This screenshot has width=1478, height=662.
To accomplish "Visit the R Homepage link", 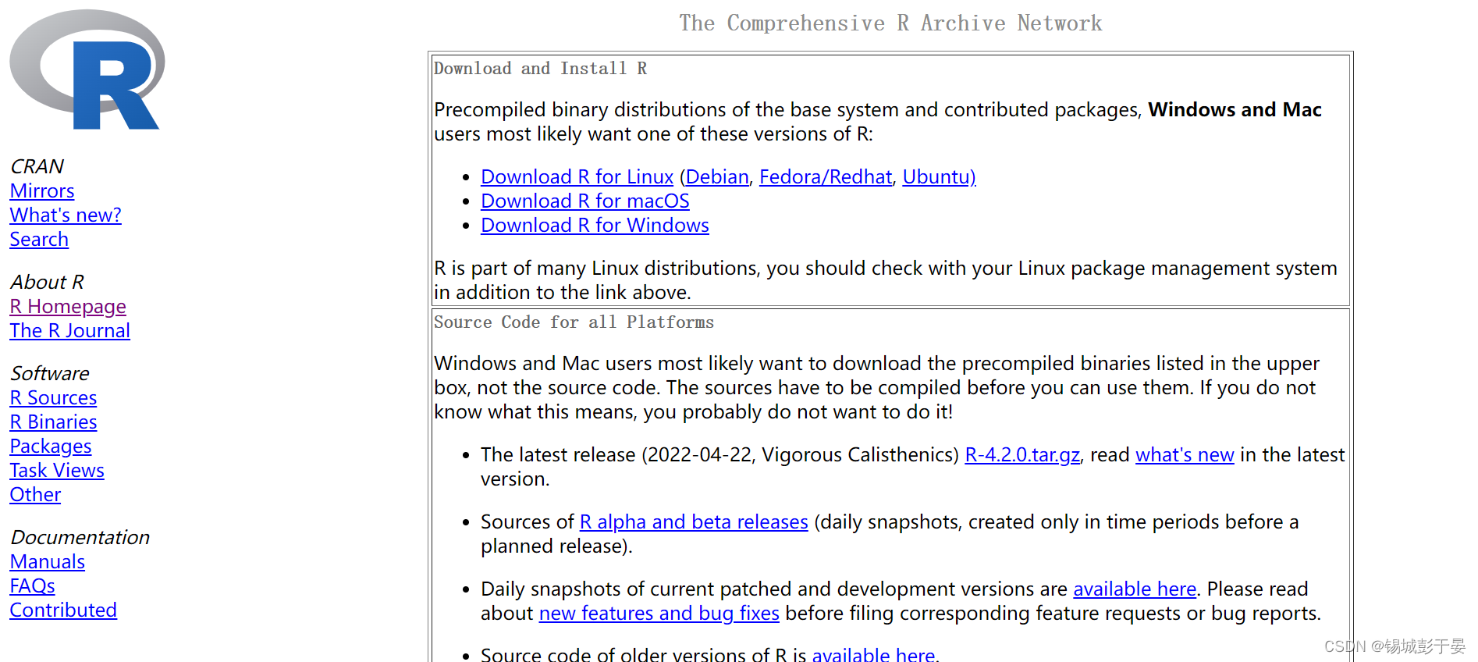I will pos(68,307).
